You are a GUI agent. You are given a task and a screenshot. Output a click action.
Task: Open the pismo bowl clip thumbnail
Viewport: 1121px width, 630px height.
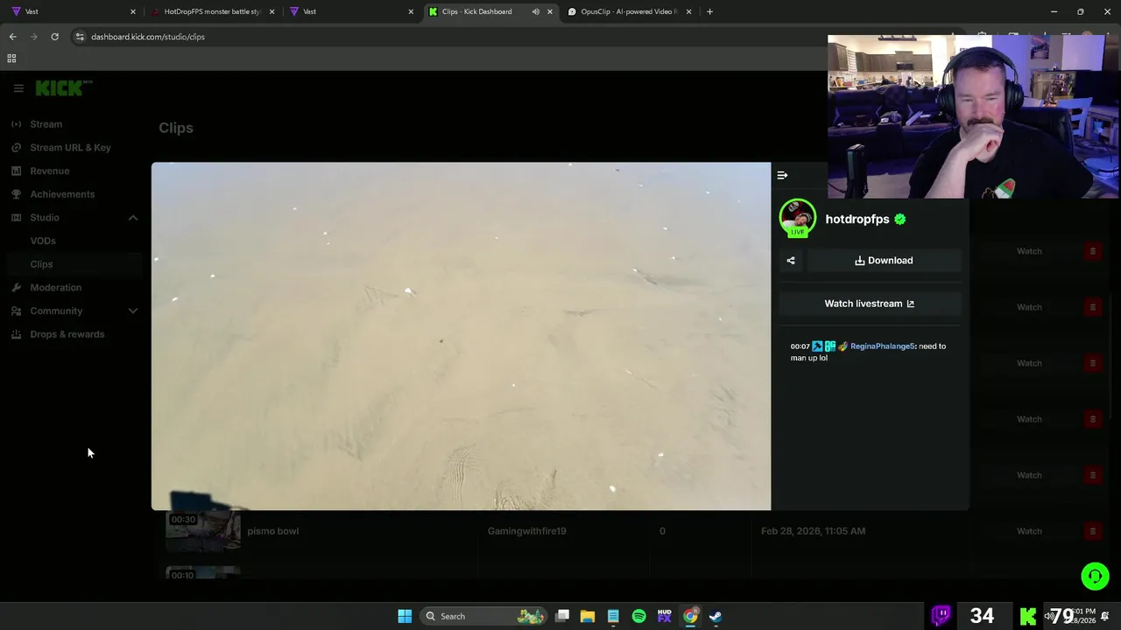(203, 531)
